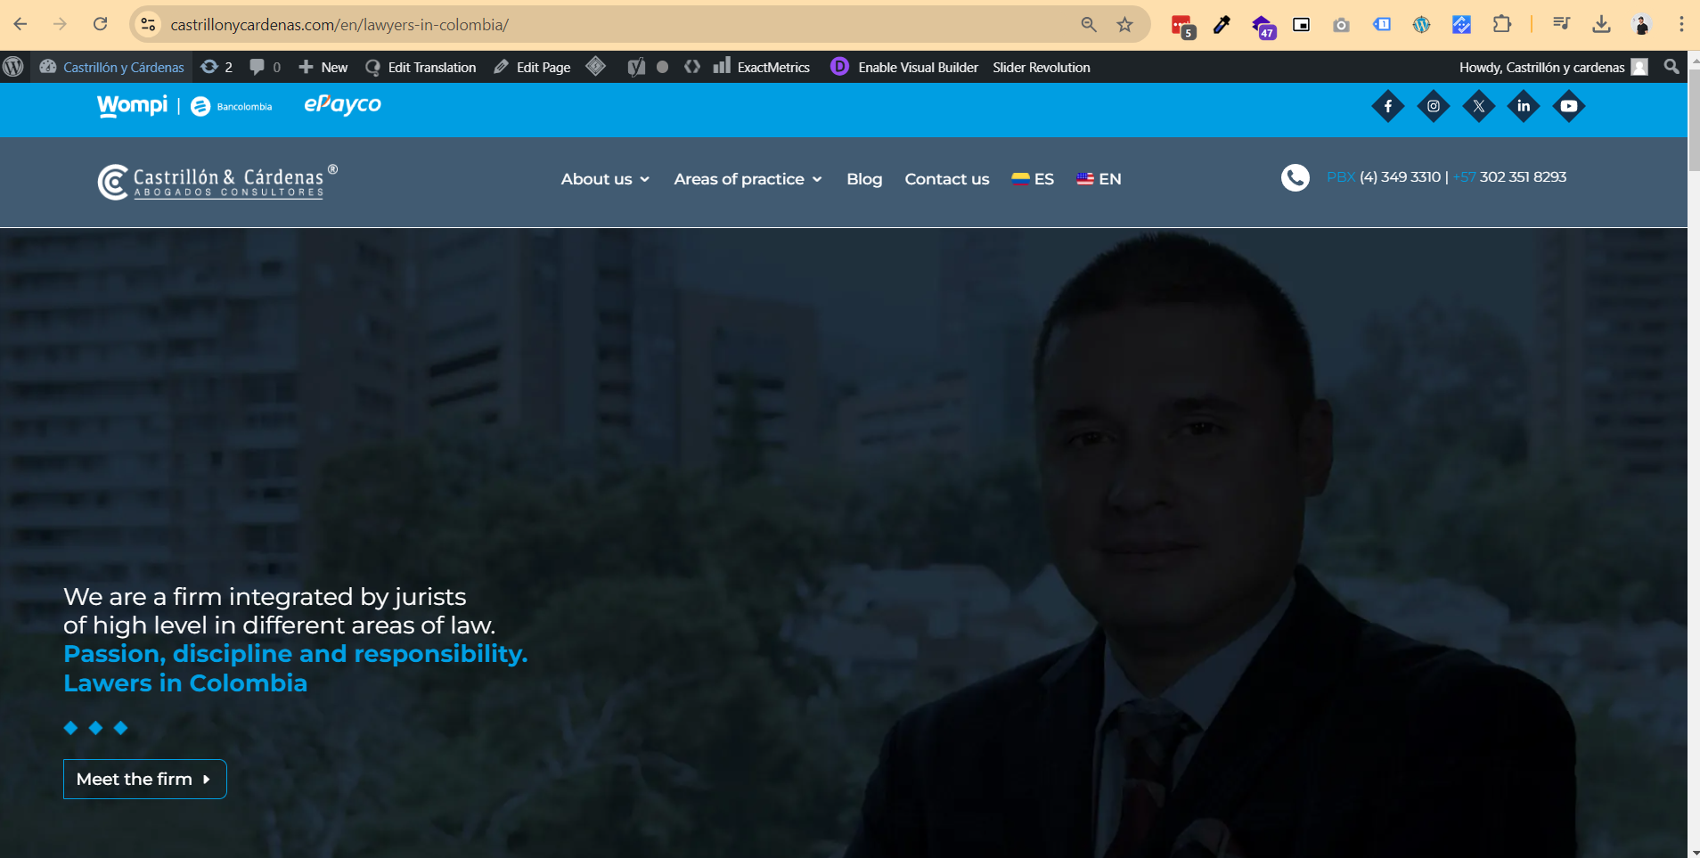This screenshot has height=858, width=1700.
Task: Open comments indicator showing 0
Action: point(266,67)
